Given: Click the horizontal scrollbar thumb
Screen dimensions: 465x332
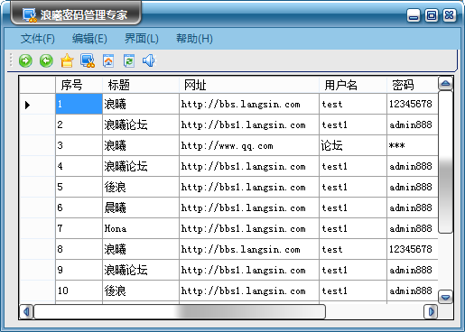Looking at the screenshot, I should (x=180, y=311).
